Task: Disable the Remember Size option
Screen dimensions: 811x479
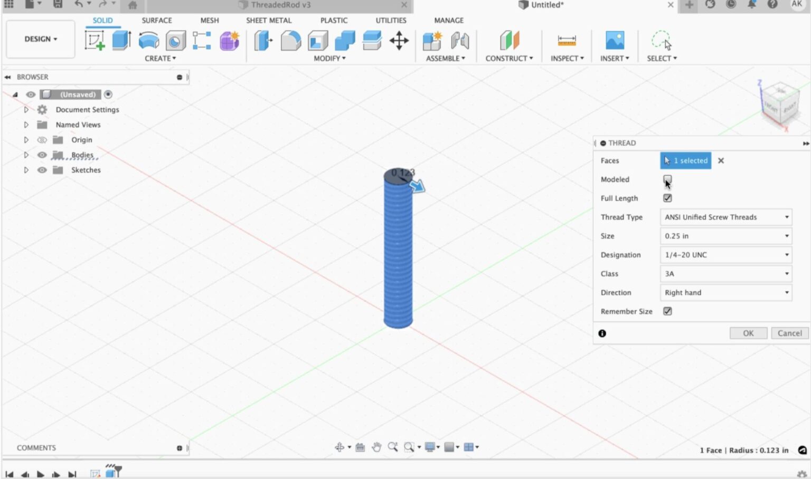Action: click(x=667, y=311)
